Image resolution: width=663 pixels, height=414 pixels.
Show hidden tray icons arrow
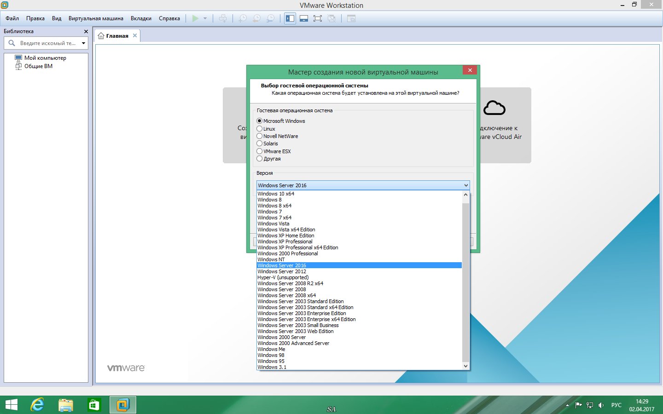pos(567,405)
